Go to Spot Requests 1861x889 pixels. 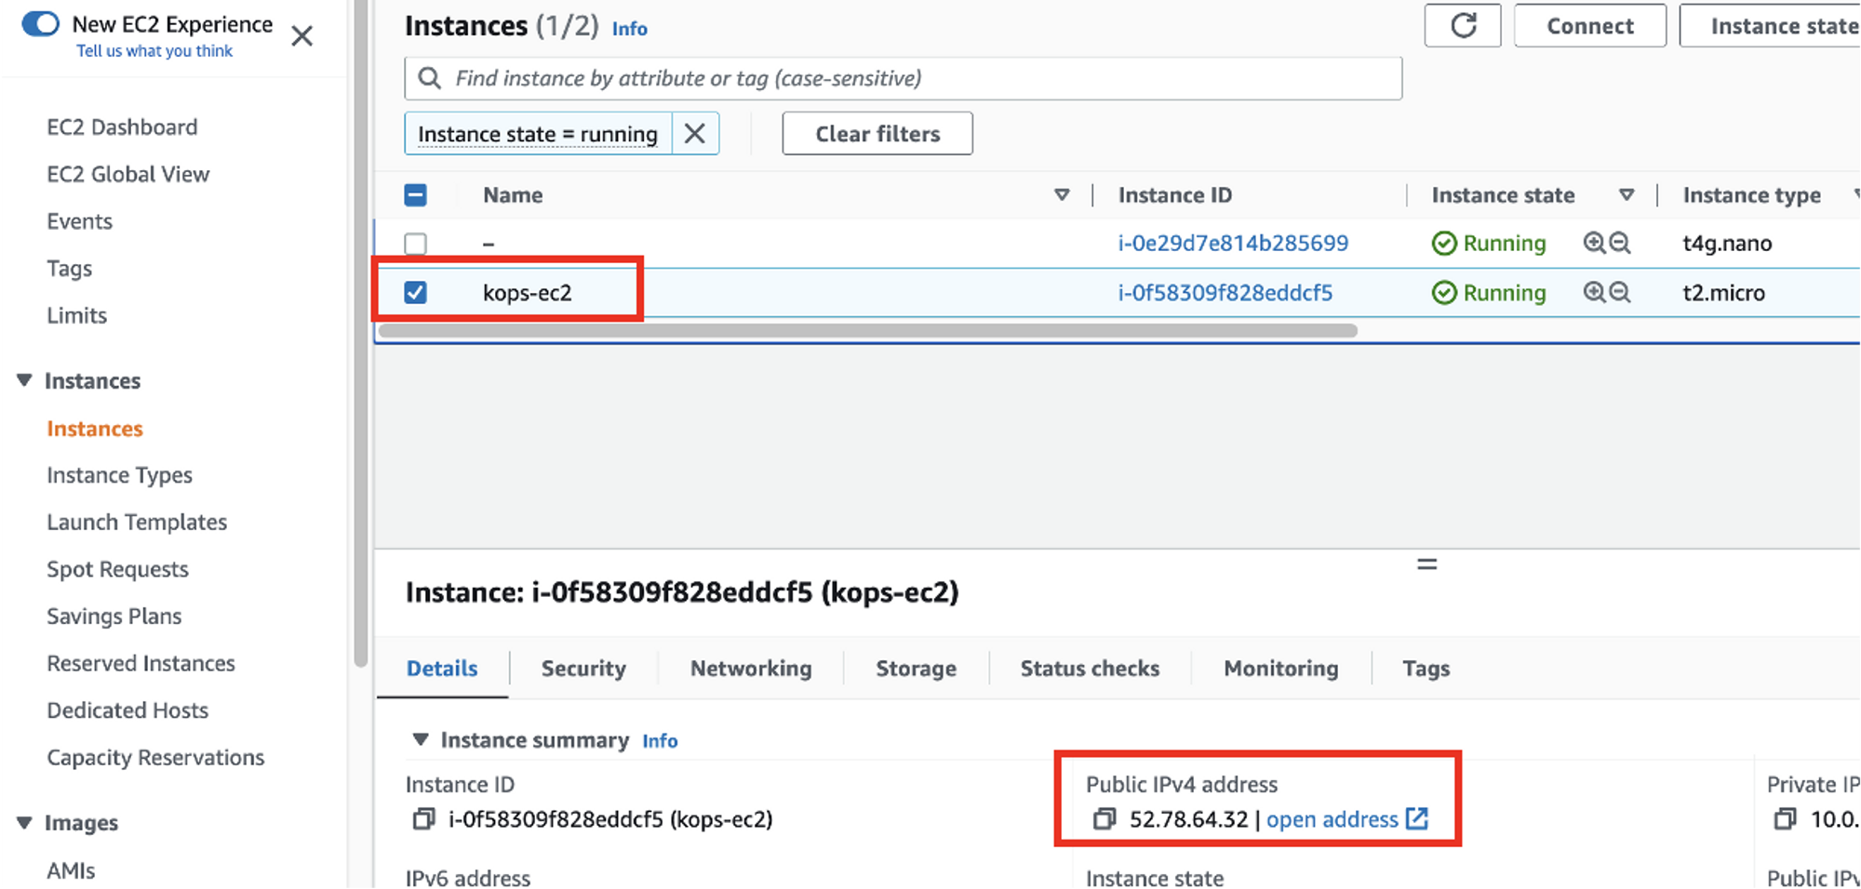coord(117,569)
